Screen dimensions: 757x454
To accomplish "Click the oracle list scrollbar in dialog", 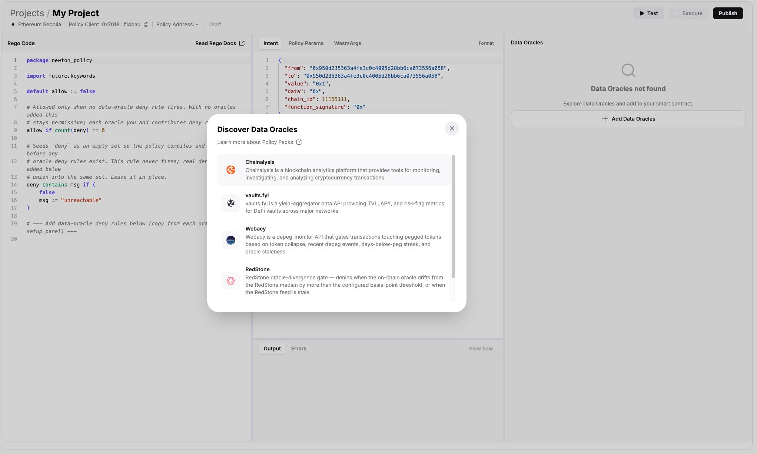I will (x=453, y=216).
